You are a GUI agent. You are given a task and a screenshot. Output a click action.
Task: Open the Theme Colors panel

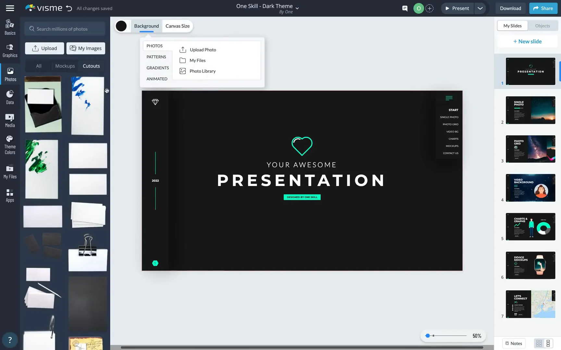pos(10,145)
